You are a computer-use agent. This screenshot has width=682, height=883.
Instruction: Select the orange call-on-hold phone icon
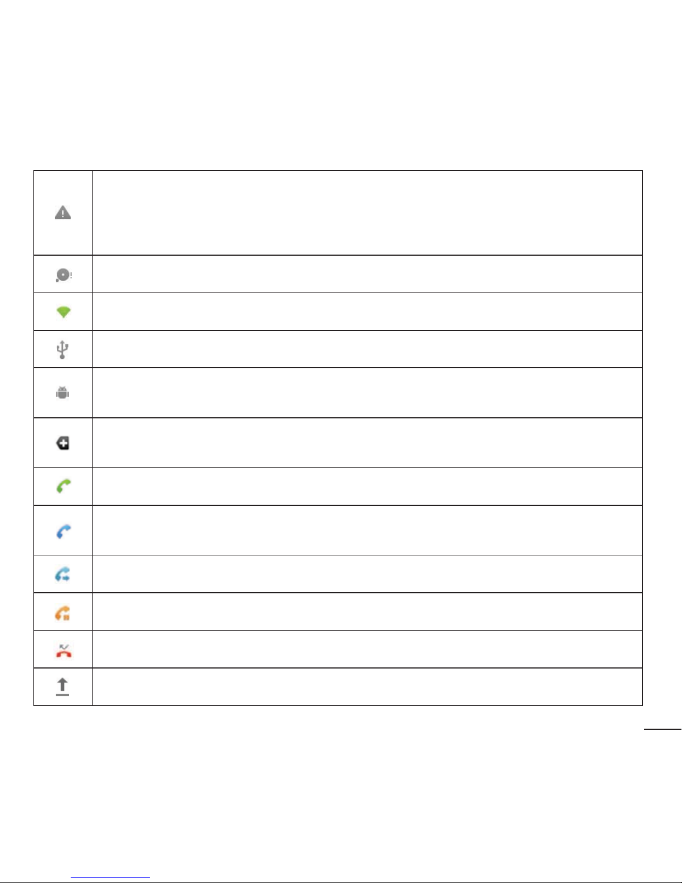click(x=62, y=613)
